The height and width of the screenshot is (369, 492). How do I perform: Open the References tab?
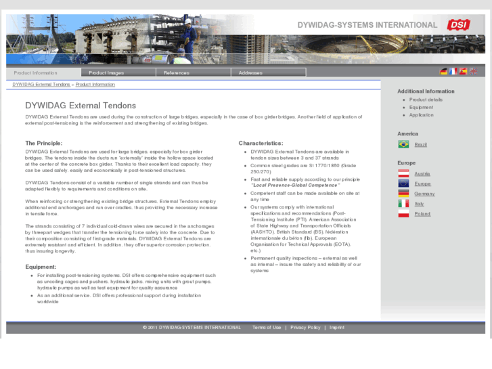(x=194, y=72)
